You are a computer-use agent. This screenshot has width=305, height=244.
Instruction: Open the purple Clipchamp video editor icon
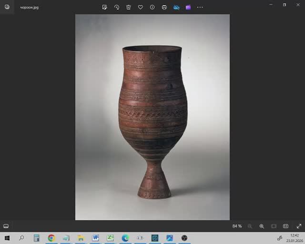[188, 8]
